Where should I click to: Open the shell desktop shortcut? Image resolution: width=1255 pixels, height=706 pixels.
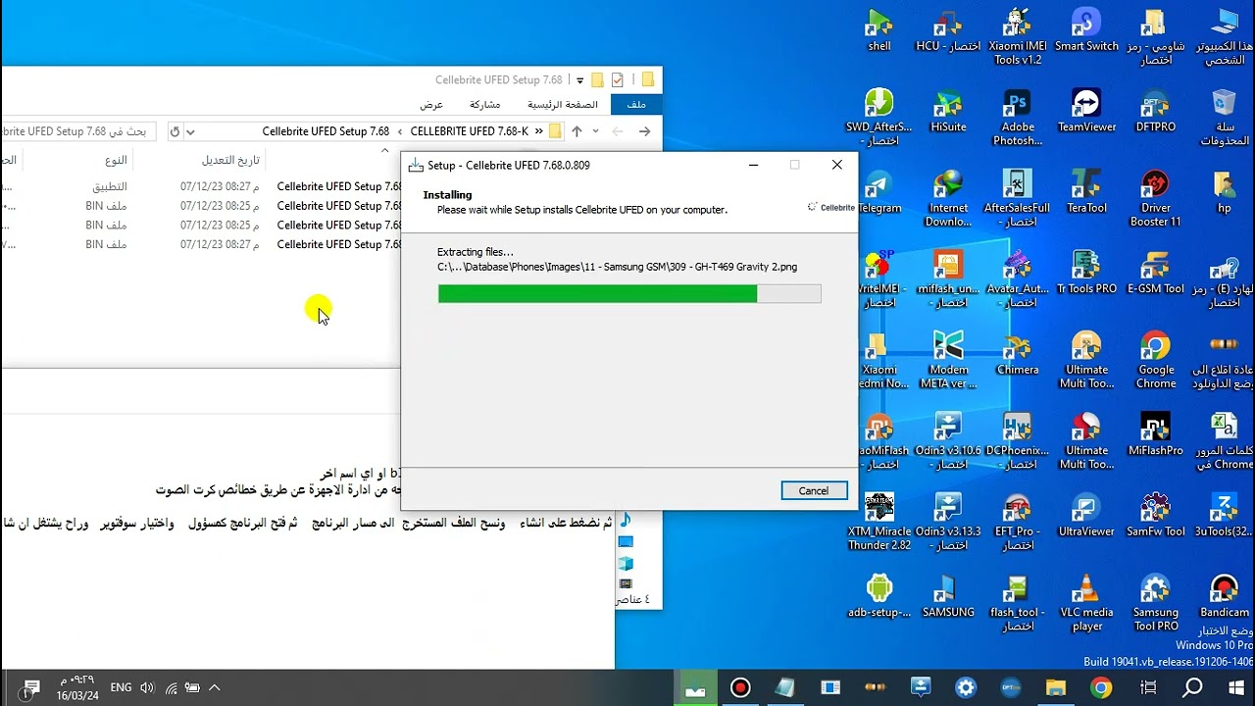pyautogui.click(x=879, y=30)
